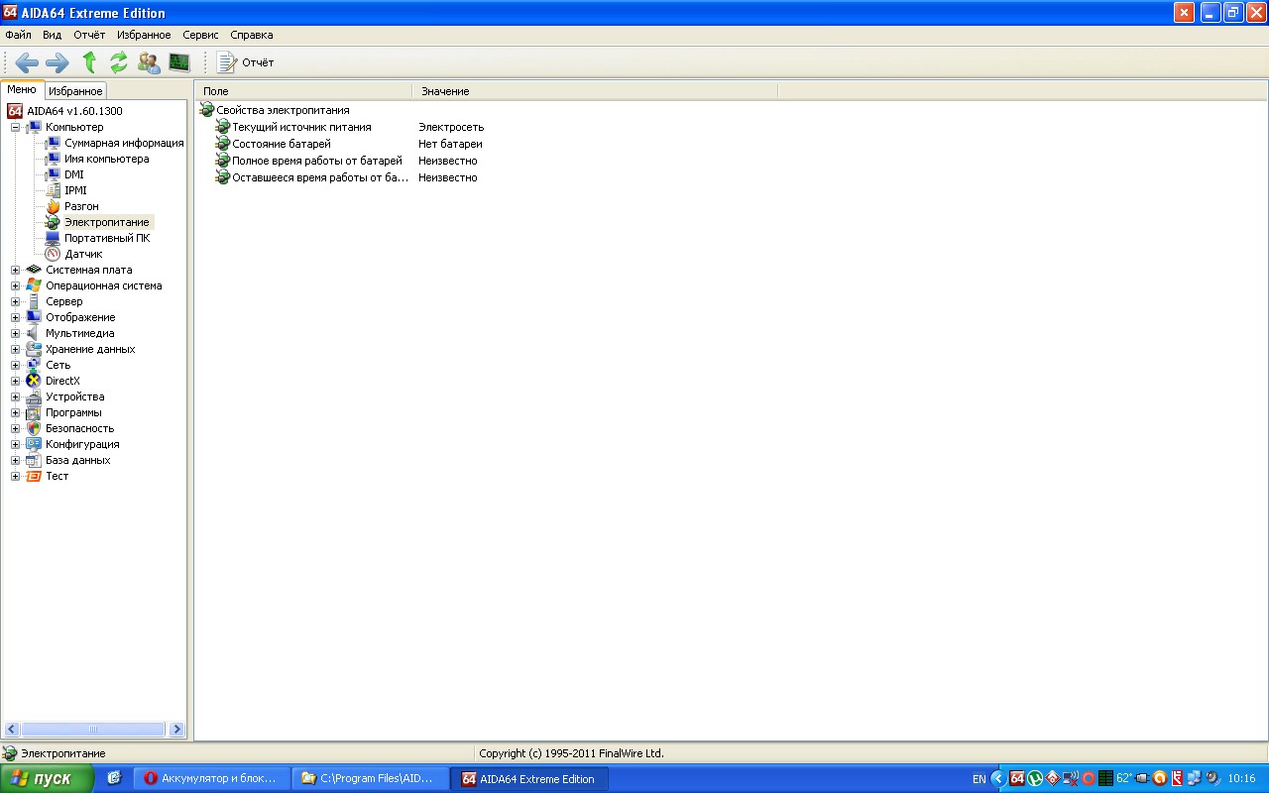The width and height of the screenshot is (1269, 793).
Task: Expand the Мультимедиа node
Action: (15, 333)
